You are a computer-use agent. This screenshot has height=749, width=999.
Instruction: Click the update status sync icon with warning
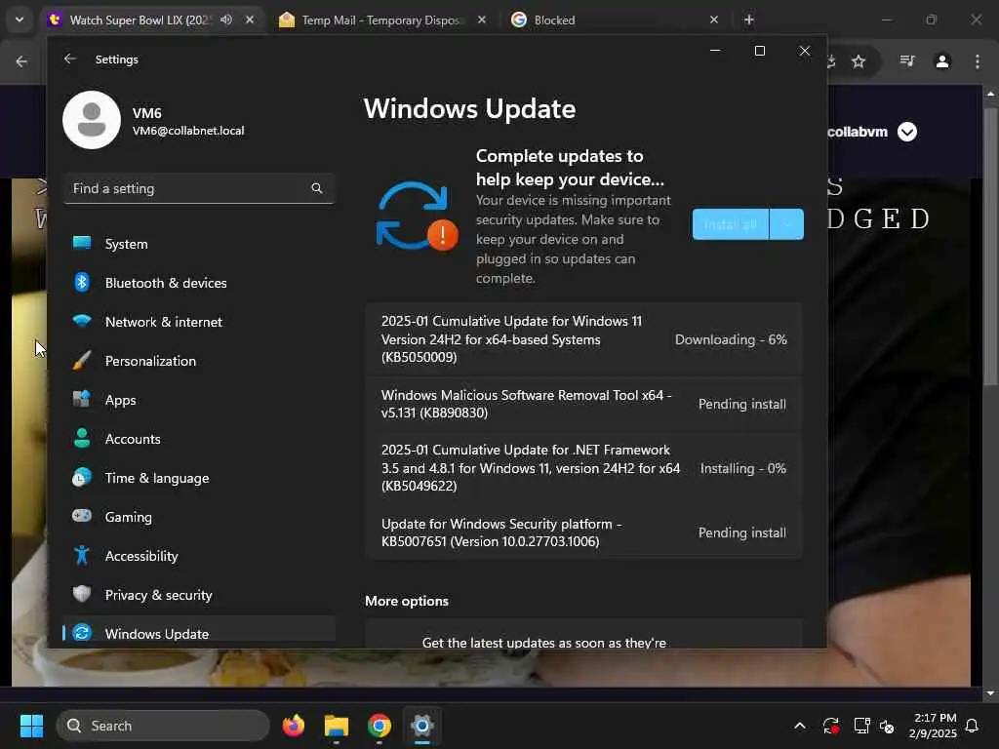click(417, 217)
